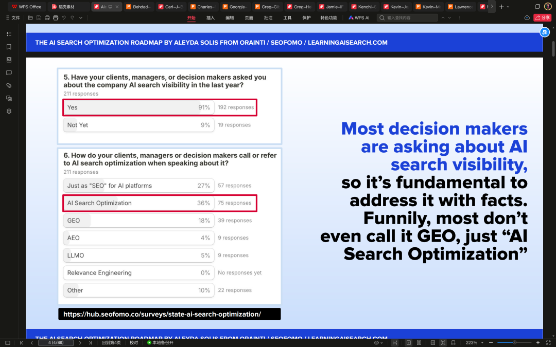Click the redo arrow icon

[73, 17]
